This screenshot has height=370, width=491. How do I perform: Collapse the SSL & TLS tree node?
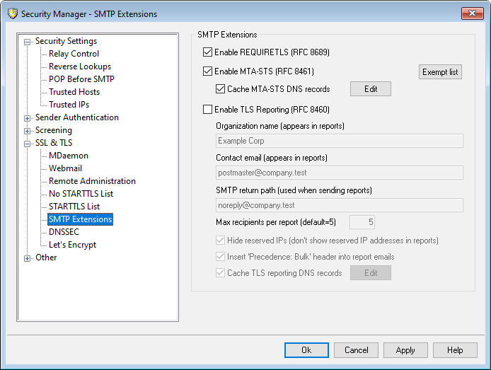(x=28, y=144)
